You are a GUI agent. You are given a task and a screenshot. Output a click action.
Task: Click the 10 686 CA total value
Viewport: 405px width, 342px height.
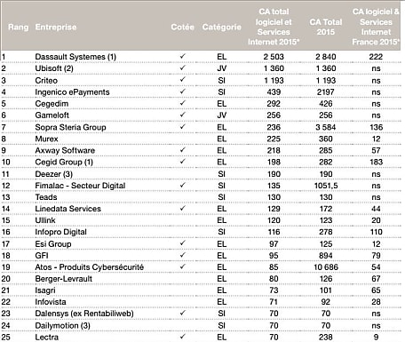[x=326, y=267]
